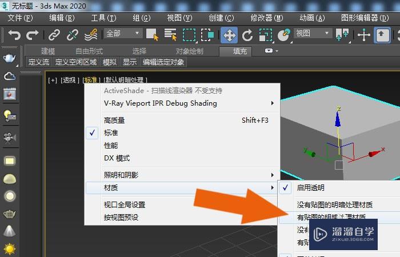Activate the Select and Move tool

click(x=229, y=35)
